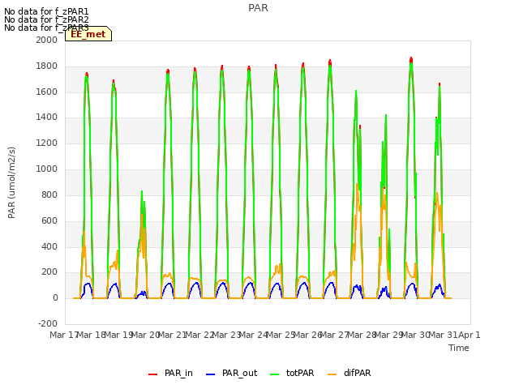Toggle PAR_in series via legend label
The height and width of the screenshot is (389, 519).
point(178,373)
